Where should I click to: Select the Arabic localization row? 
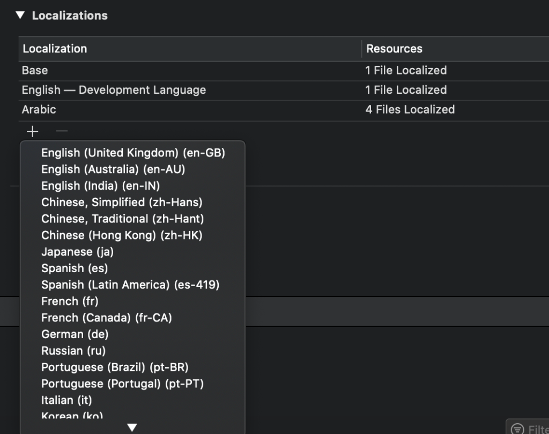pos(284,110)
